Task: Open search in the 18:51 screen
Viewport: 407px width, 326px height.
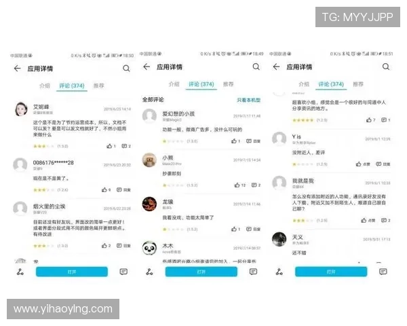Action: pos(386,67)
